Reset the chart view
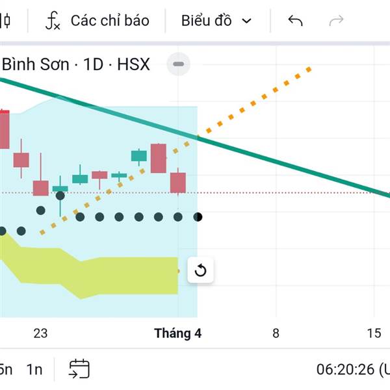This screenshot has height=390, width=390. (x=200, y=270)
